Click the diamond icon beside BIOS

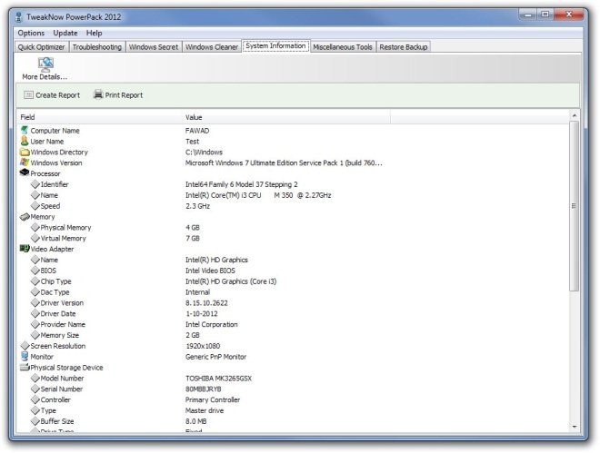[35, 271]
